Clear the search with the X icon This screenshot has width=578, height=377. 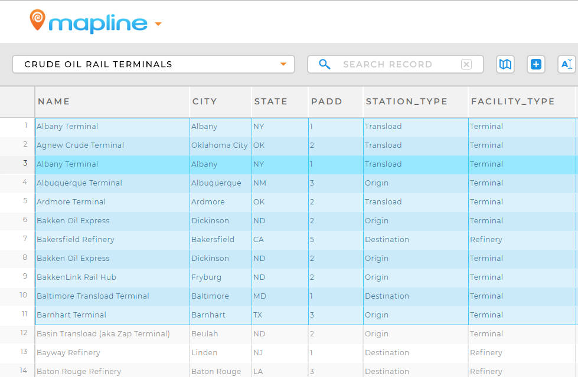(466, 64)
